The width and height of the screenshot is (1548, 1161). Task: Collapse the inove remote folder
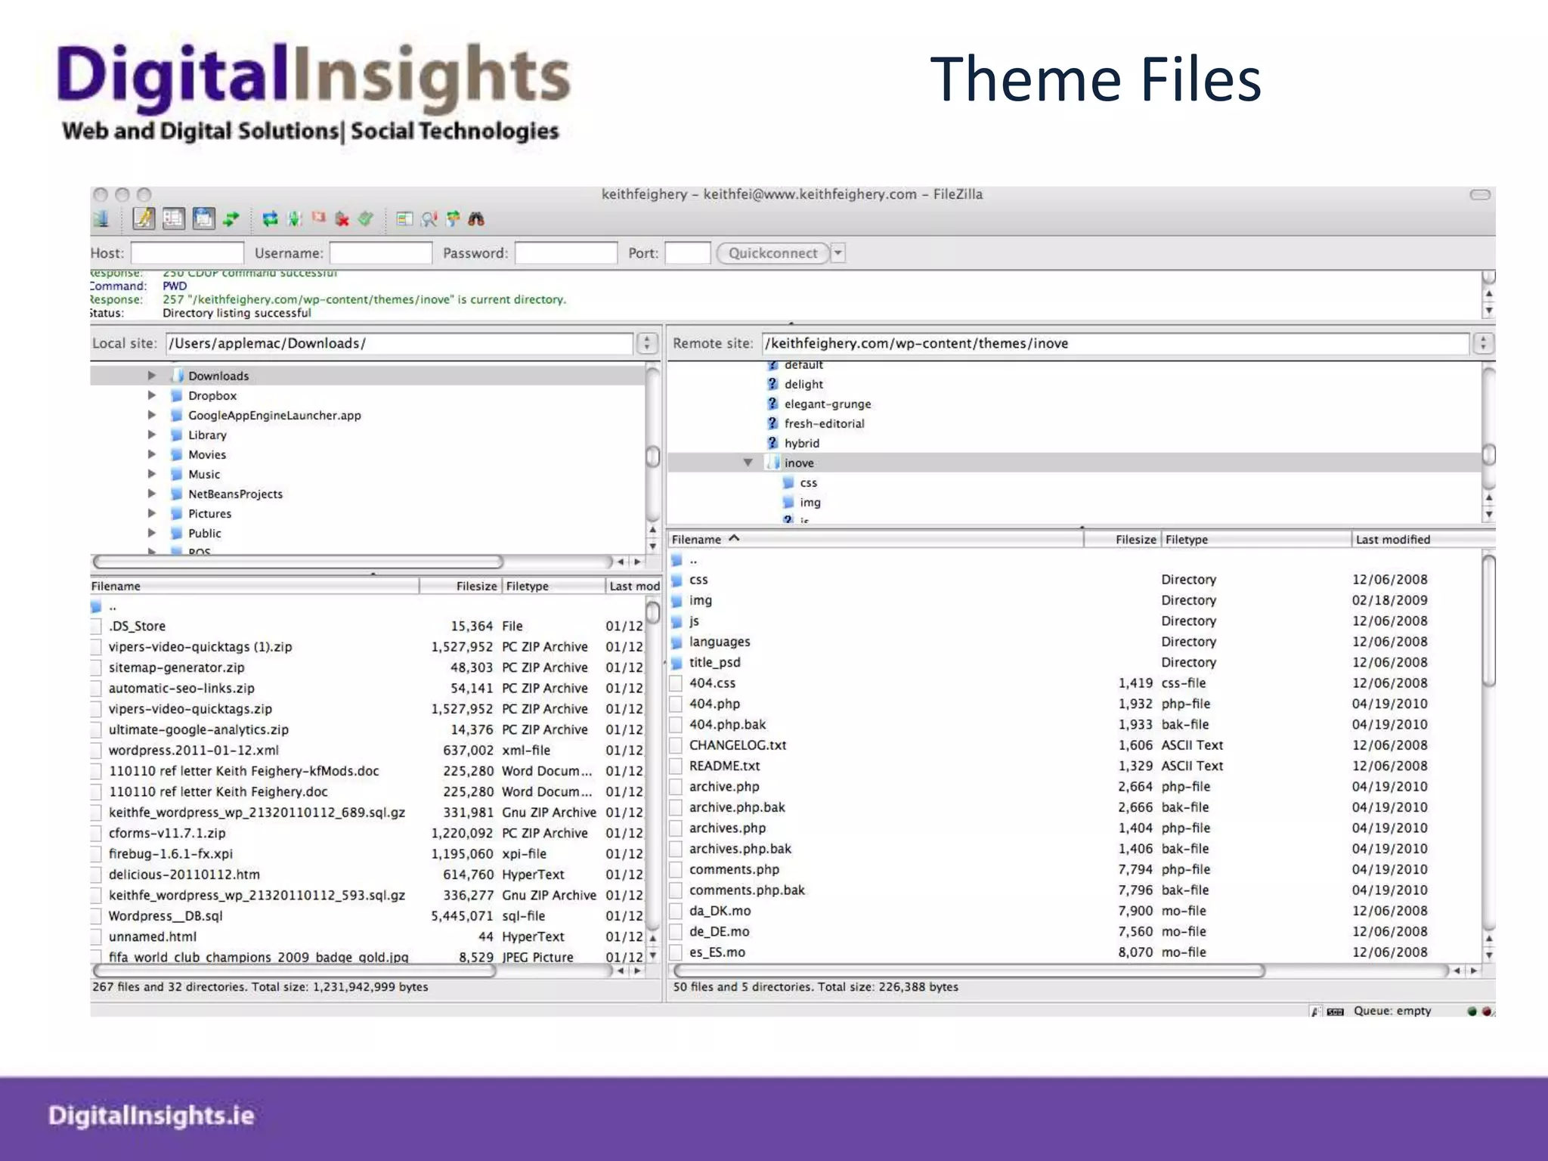click(x=748, y=463)
